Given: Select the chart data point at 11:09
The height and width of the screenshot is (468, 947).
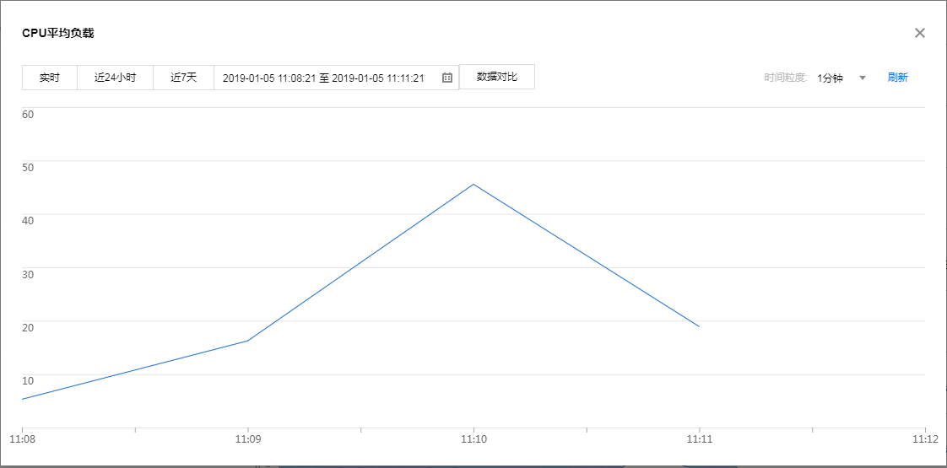Looking at the screenshot, I should (x=247, y=341).
